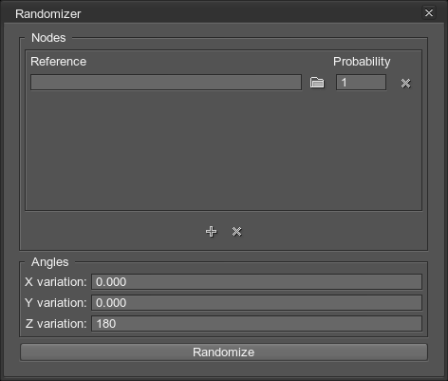448x381 pixels.
Task: Delete the node row with probability 1
Action: pos(405,83)
